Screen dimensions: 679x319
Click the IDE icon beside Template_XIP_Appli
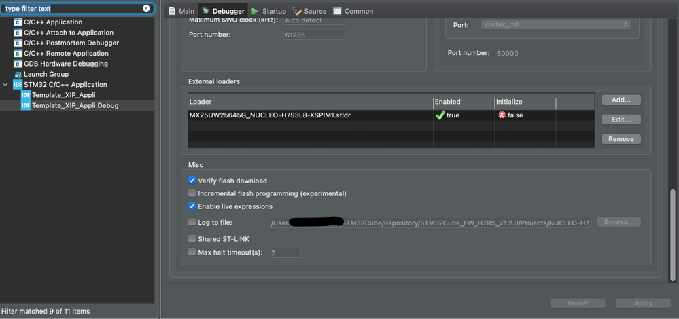click(x=26, y=95)
